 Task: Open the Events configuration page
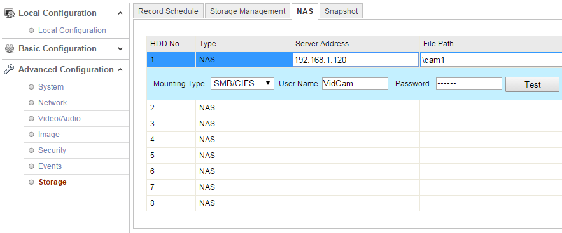[x=50, y=166]
